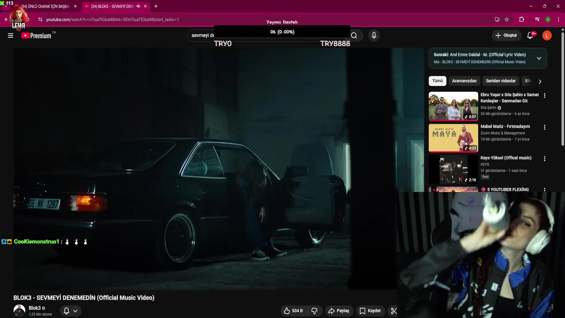Viewport: 565px width, 318px height.
Task: Open Sanmadan Git video thumbnail
Action: (x=453, y=106)
